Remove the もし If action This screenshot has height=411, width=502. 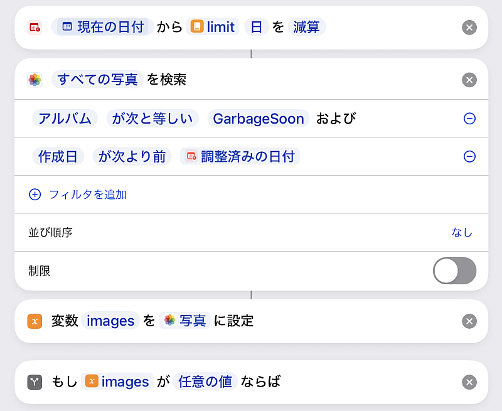(469, 382)
